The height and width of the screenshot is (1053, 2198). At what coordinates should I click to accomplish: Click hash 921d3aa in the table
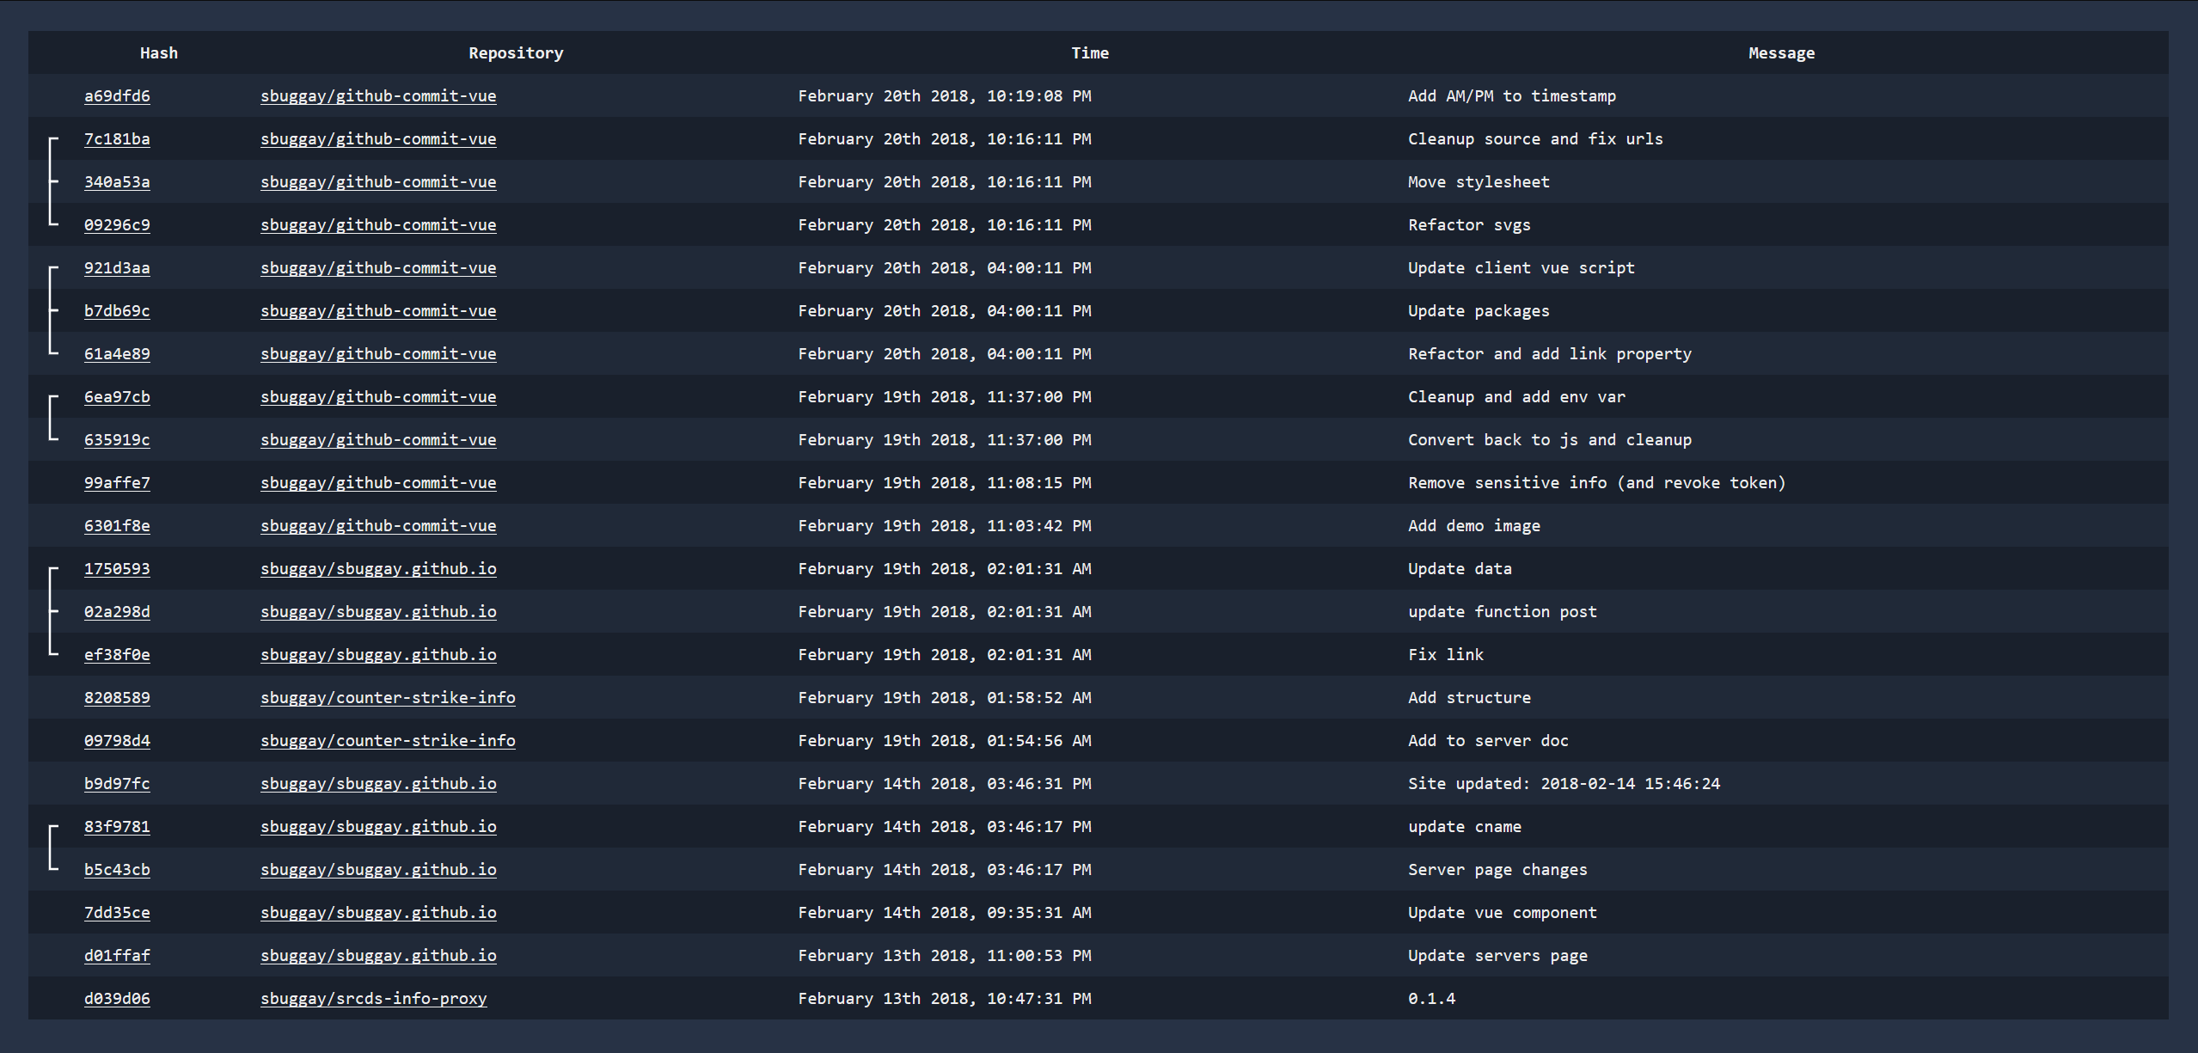117,268
